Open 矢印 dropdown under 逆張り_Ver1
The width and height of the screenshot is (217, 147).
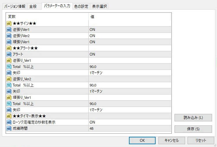[x=130, y=73]
